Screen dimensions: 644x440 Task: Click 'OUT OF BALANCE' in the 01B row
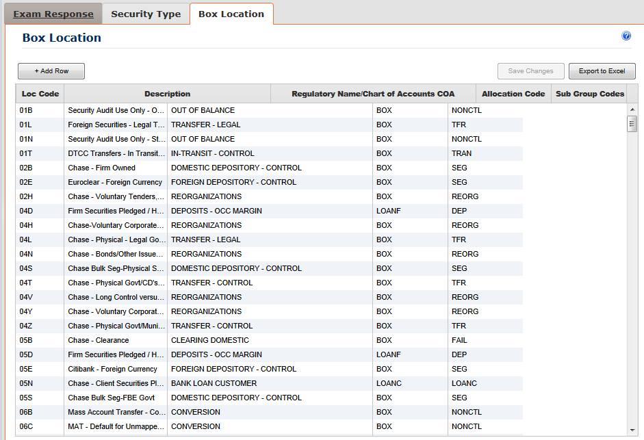point(203,111)
